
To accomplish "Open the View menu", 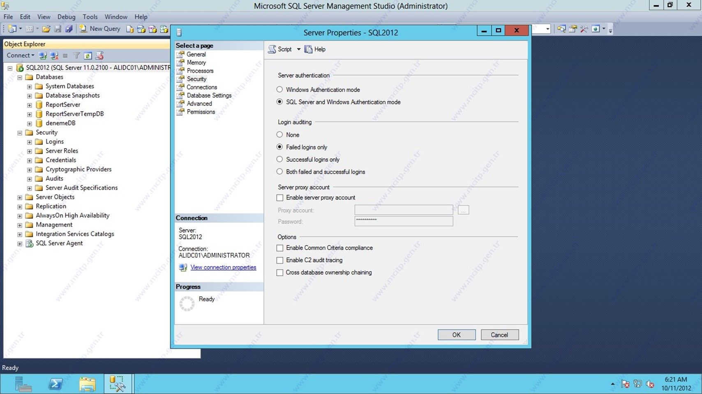I will (44, 17).
